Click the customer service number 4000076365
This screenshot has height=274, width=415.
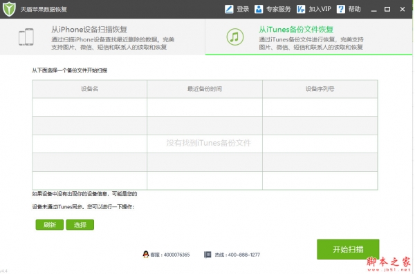(x=176, y=255)
